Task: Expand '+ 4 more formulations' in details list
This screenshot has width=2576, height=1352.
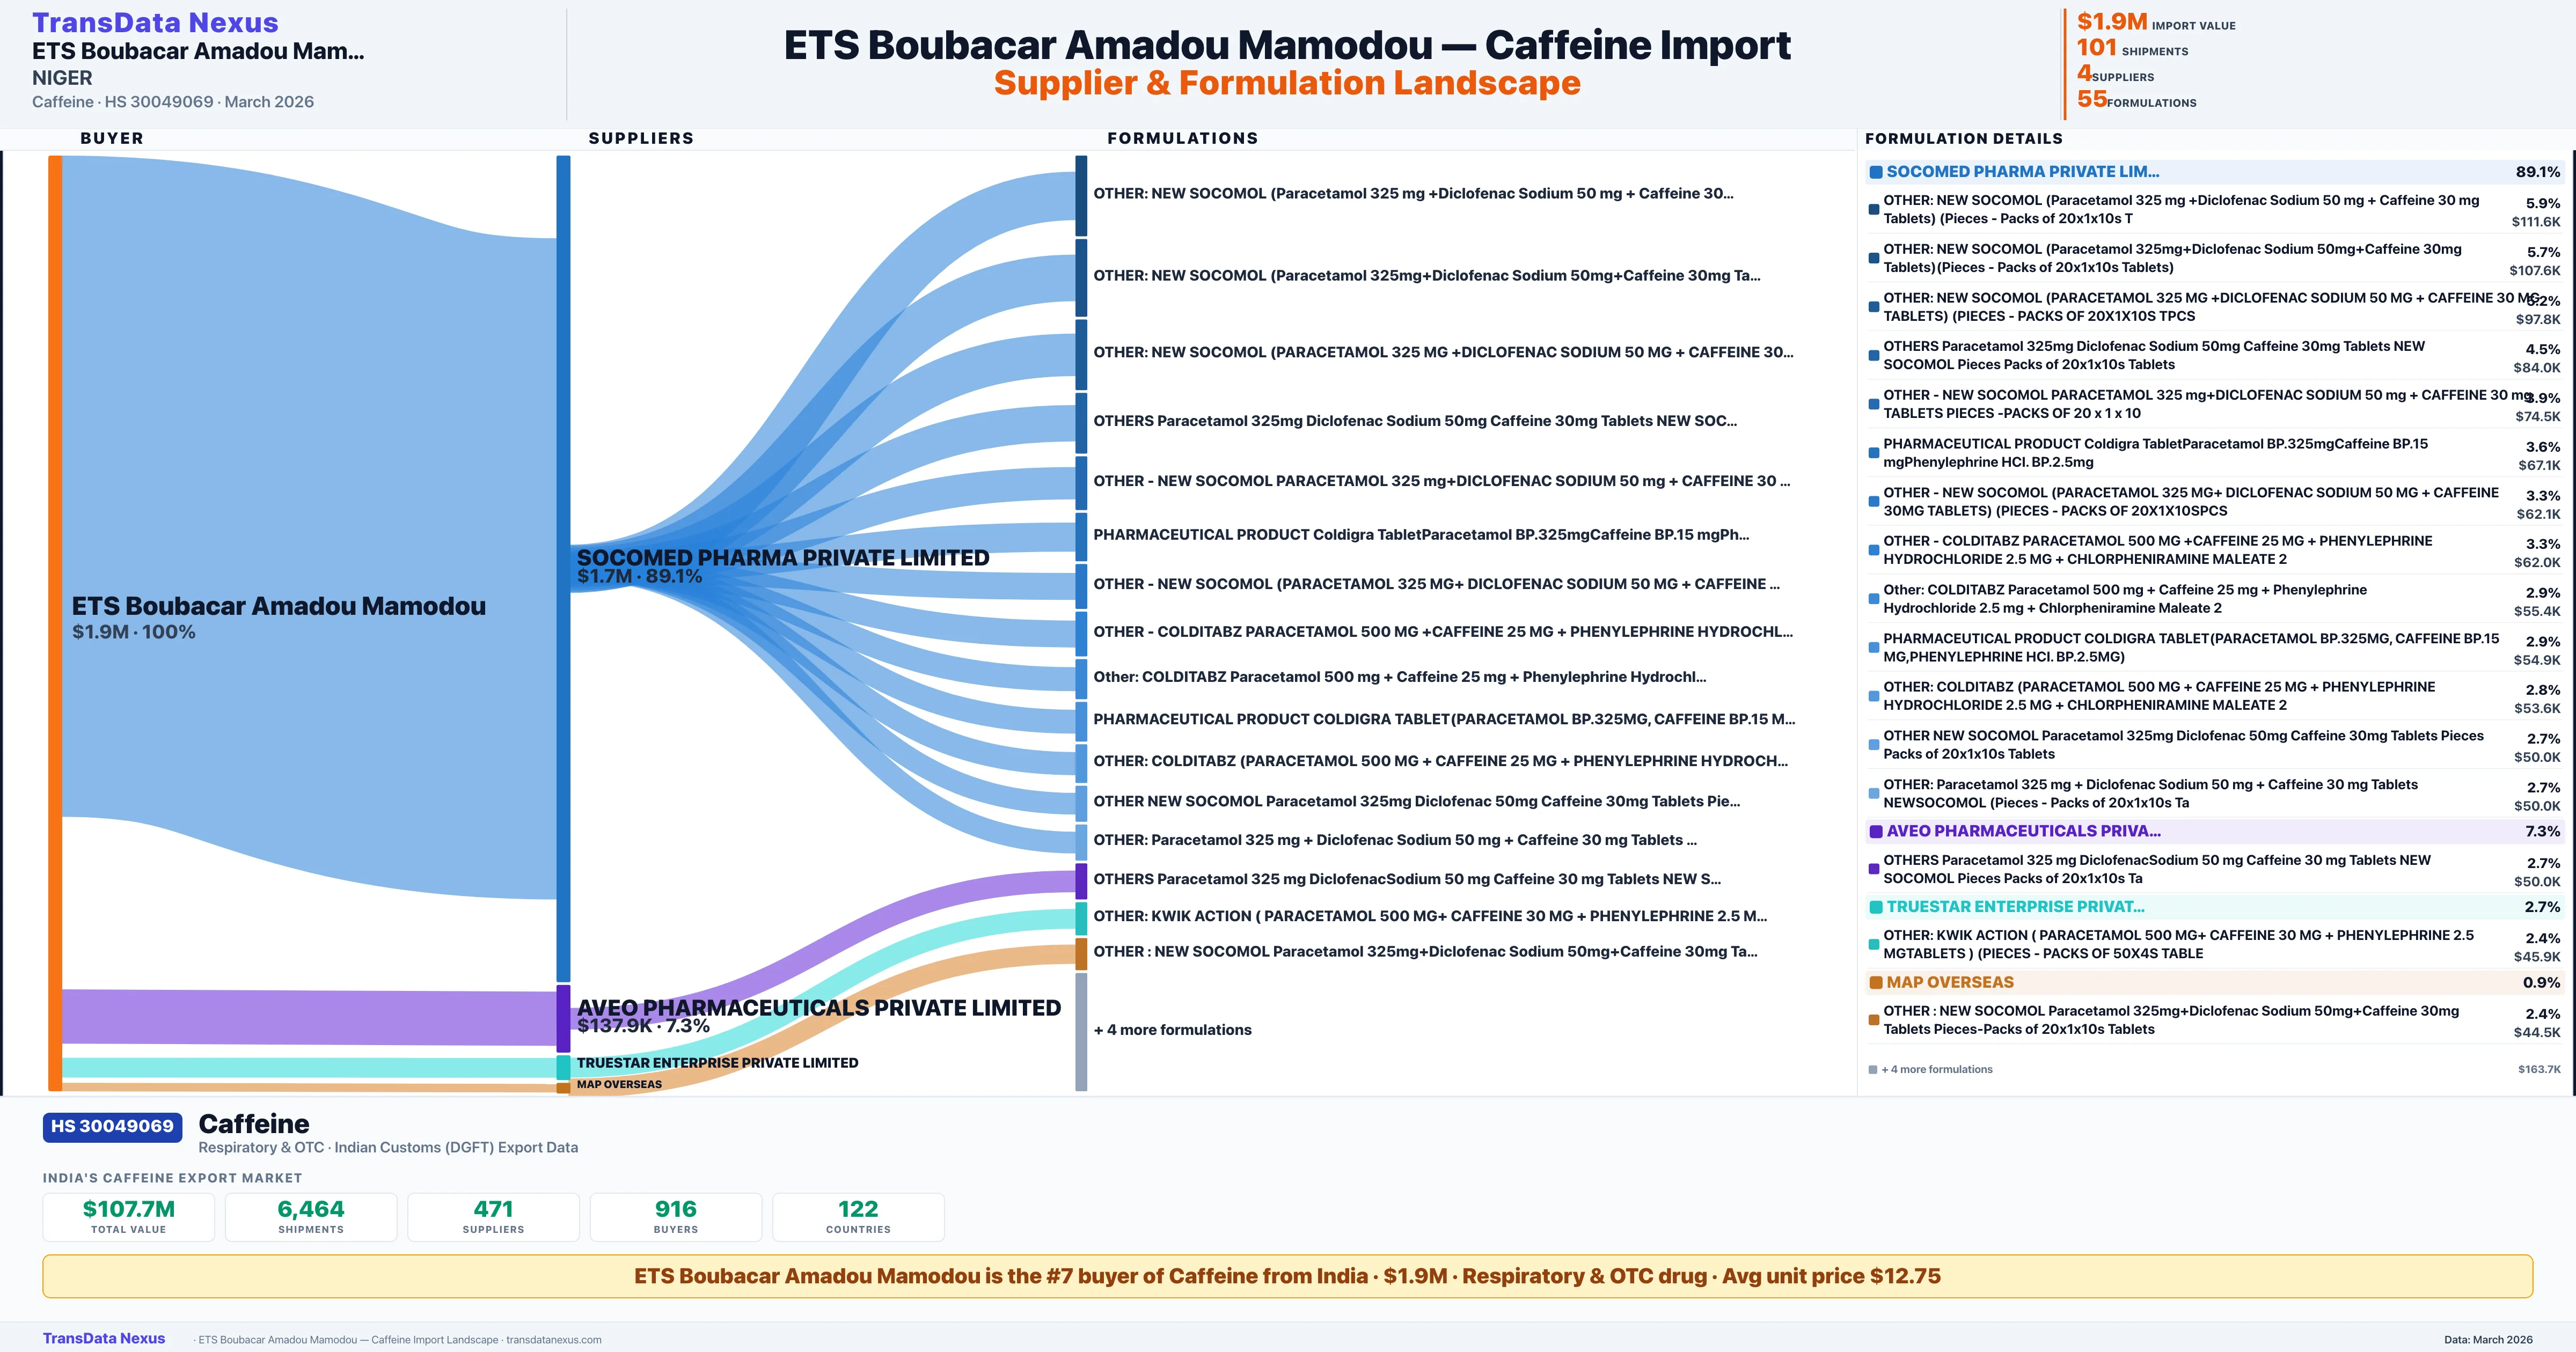Action: (1936, 1070)
